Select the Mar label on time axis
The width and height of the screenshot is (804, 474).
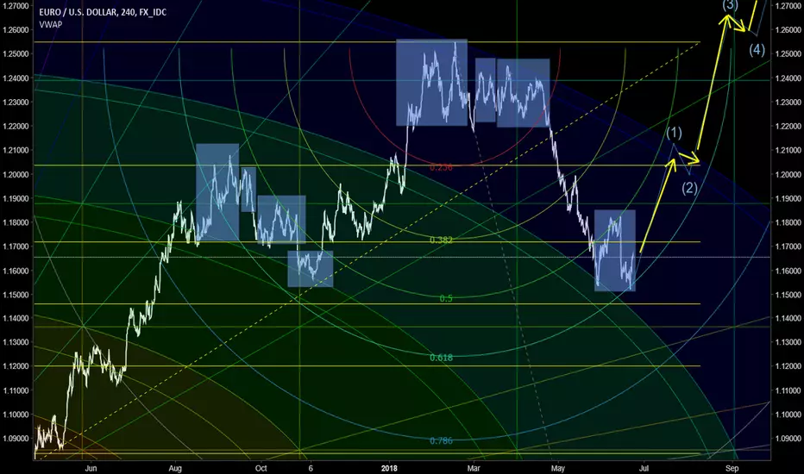pos(474,468)
